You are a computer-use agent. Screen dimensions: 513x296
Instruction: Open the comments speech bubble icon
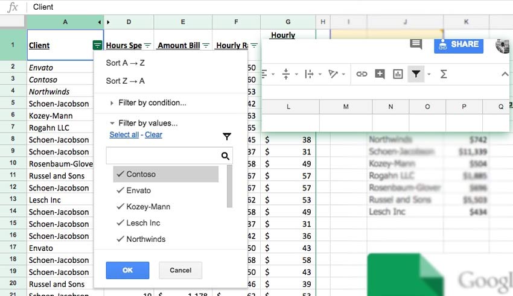415,44
